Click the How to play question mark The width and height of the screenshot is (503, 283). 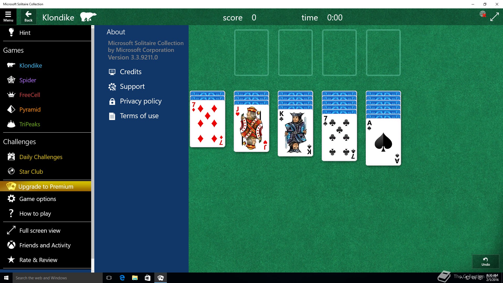point(11,213)
